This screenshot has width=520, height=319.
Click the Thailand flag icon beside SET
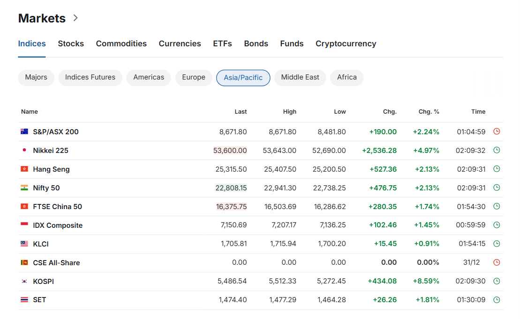click(24, 300)
